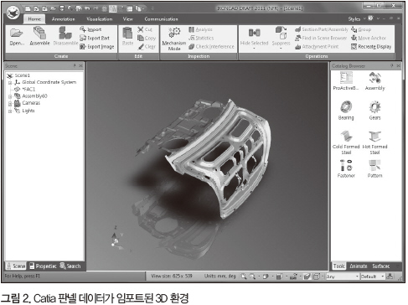Switch to the Visualization ribbon tab
The height and width of the screenshot is (305, 408).
100,19
